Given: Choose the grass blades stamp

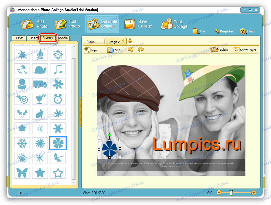Looking at the screenshot, I should click(40, 128).
